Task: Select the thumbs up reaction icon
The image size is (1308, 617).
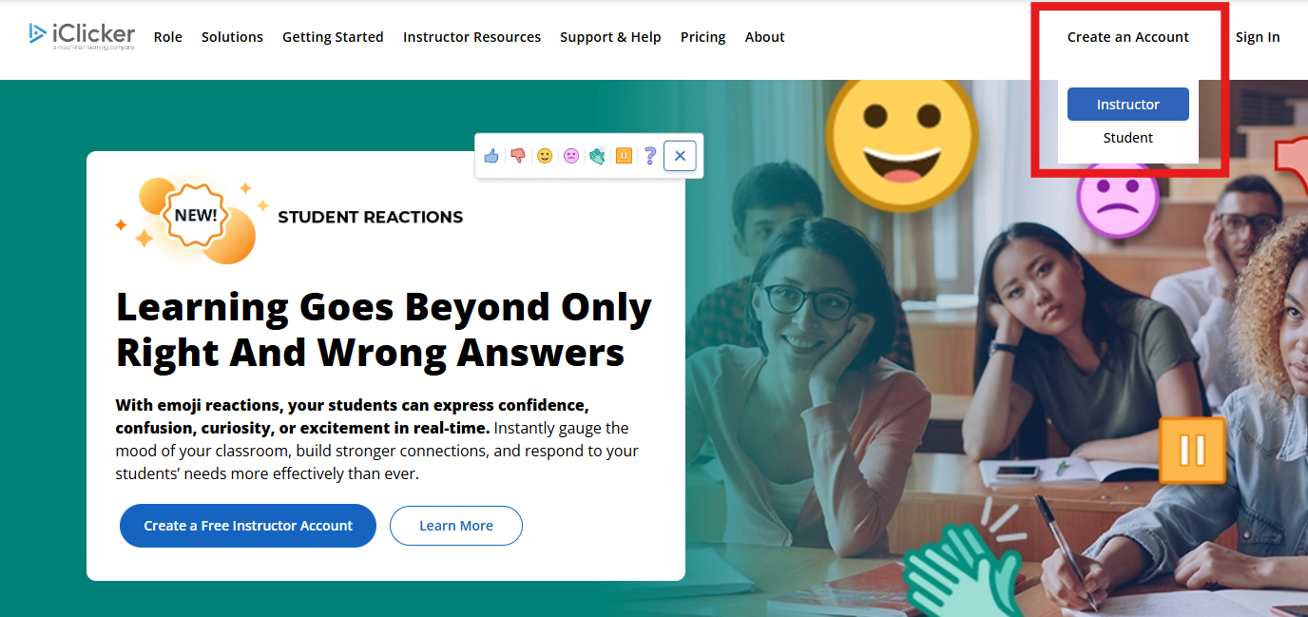Action: coord(491,156)
